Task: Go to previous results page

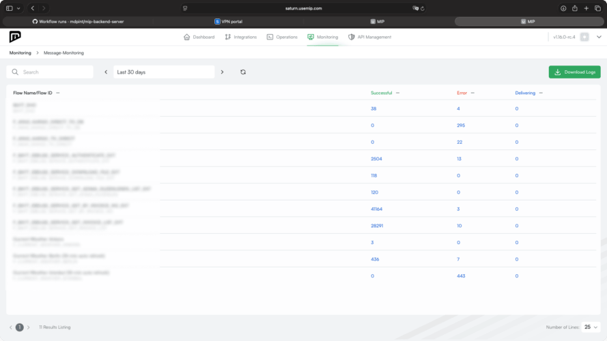Action: (x=11, y=327)
